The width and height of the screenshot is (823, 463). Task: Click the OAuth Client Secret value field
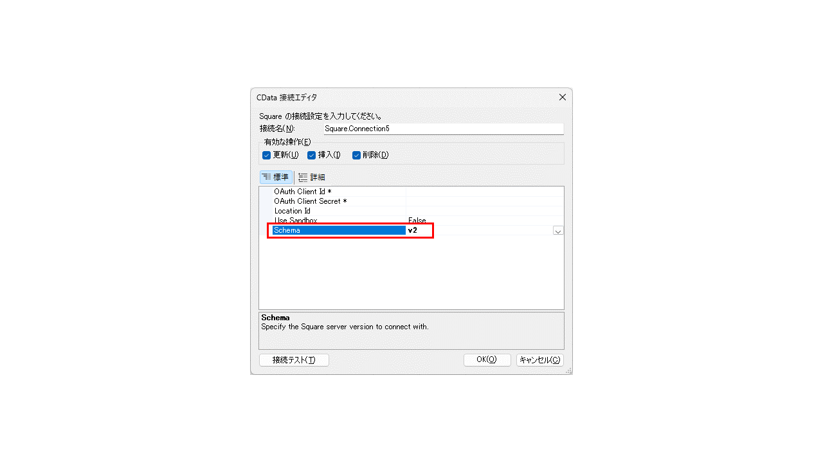coord(485,201)
